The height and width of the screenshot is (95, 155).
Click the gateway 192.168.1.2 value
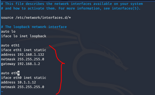[29, 64]
